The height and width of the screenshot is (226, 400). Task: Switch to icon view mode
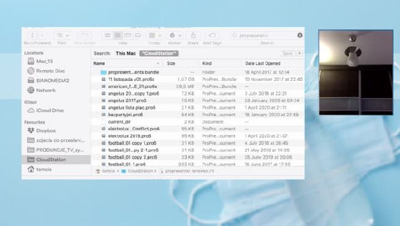tap(108, 35)
